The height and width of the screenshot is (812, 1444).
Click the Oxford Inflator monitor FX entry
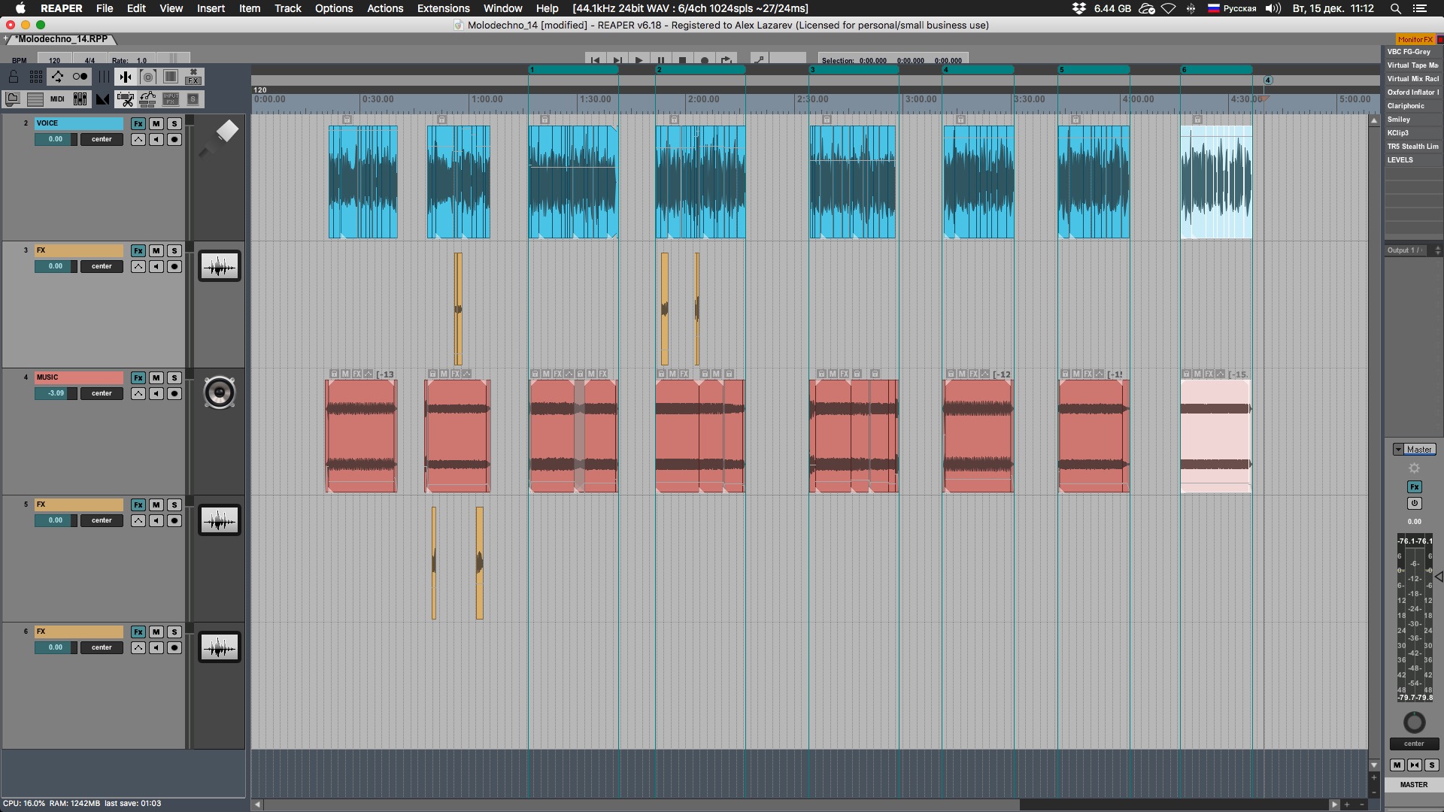click(1412, 92)
